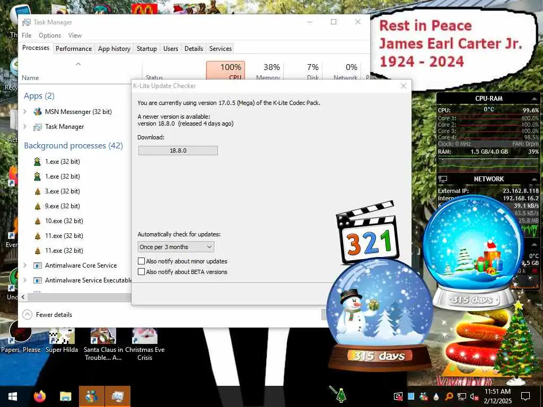Expand the MSN Messenger process row
This screenshot has height=407, width=543.
(25, 111)
